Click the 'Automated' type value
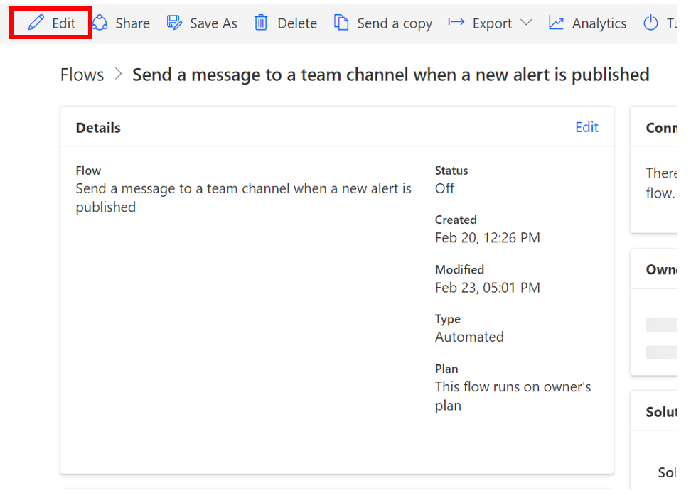This screenshot has width=691, height=503. pyautogui.click(x=469, y=337)
